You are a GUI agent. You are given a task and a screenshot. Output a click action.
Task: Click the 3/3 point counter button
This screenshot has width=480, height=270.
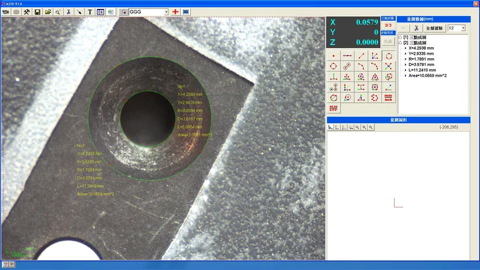coord(388,25)
